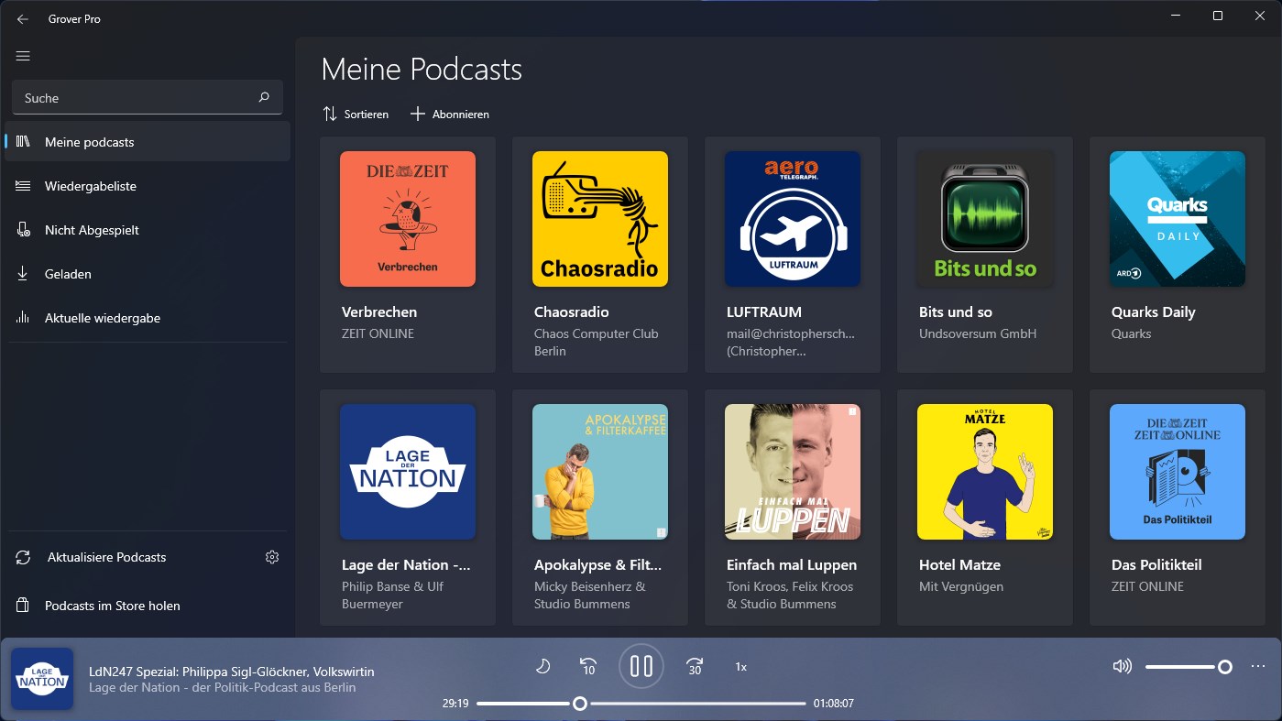Click the total duration 01:08:07
1282x721 pixels.
click(834, 704)
